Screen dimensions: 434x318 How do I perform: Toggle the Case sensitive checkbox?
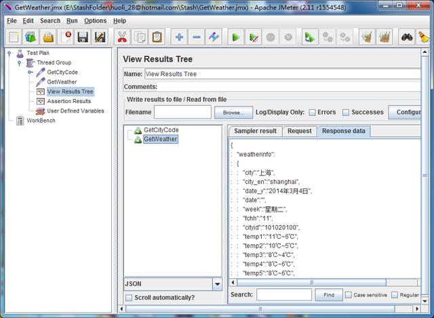[x=349, y=295]
